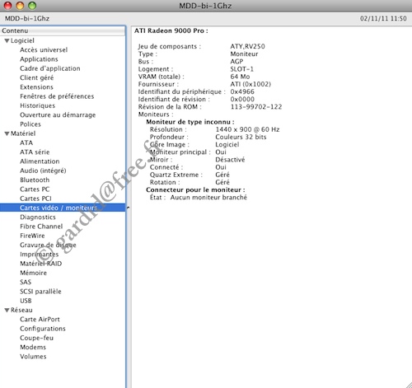Click the green zoom window button

point(32,6)
